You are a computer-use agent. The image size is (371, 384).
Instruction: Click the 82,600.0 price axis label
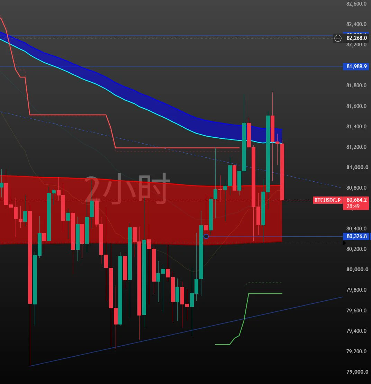point(356,4)
